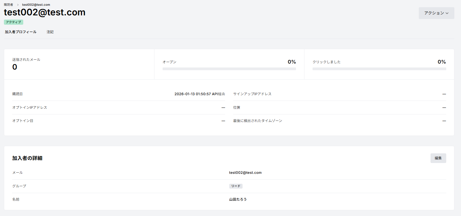This screenshot has width=461, height=216.
Task: Click the メール value test002@test.com in details
Action: (x=245, y=173)
